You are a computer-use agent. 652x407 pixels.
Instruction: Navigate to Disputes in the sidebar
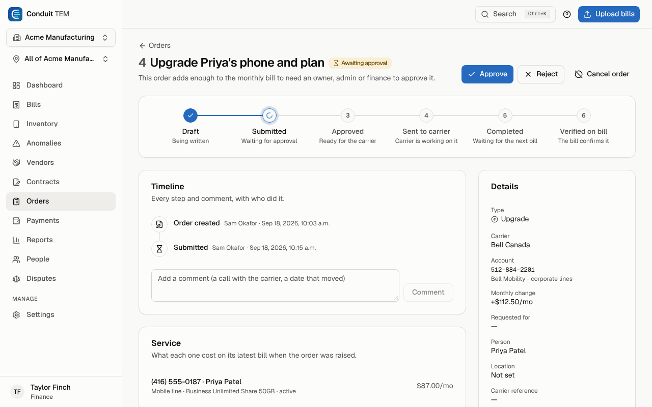click(x=61, y=279)
